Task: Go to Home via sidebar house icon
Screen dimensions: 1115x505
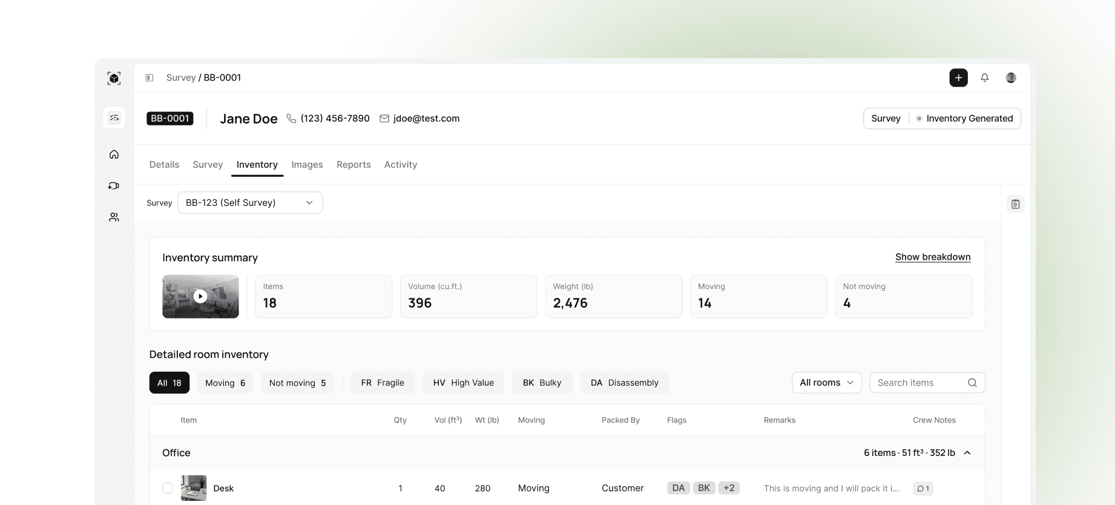Action: tap(114, 154)
